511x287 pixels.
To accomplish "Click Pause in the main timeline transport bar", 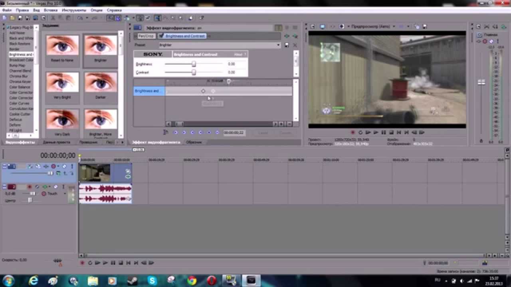I will (x=113, y=263).
